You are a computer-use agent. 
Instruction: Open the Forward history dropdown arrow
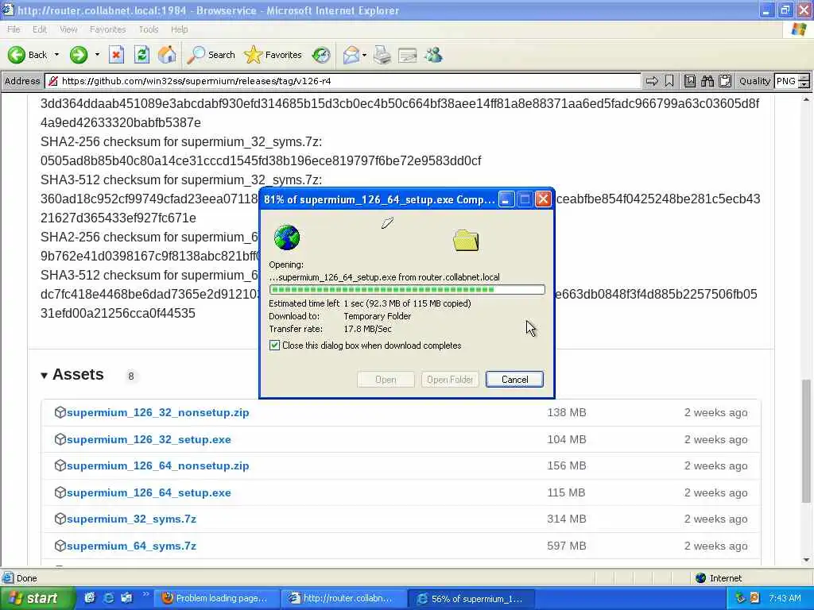pyautogui.click(x=97, y=55)
